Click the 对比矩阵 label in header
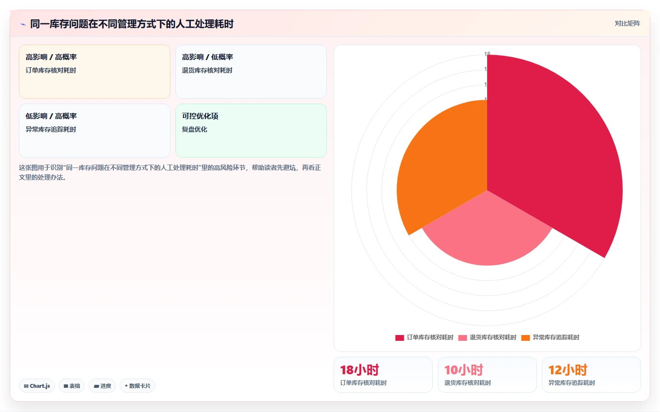 tap(627, 24)
